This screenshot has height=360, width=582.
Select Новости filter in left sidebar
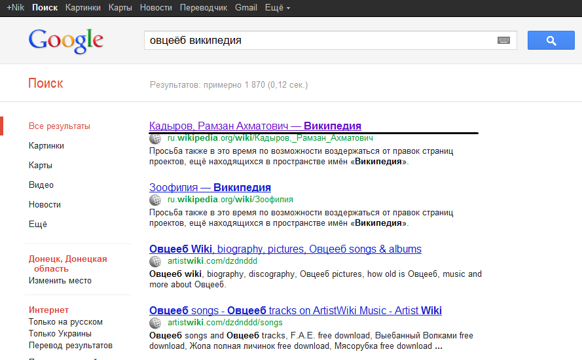[x=45, y=204]
